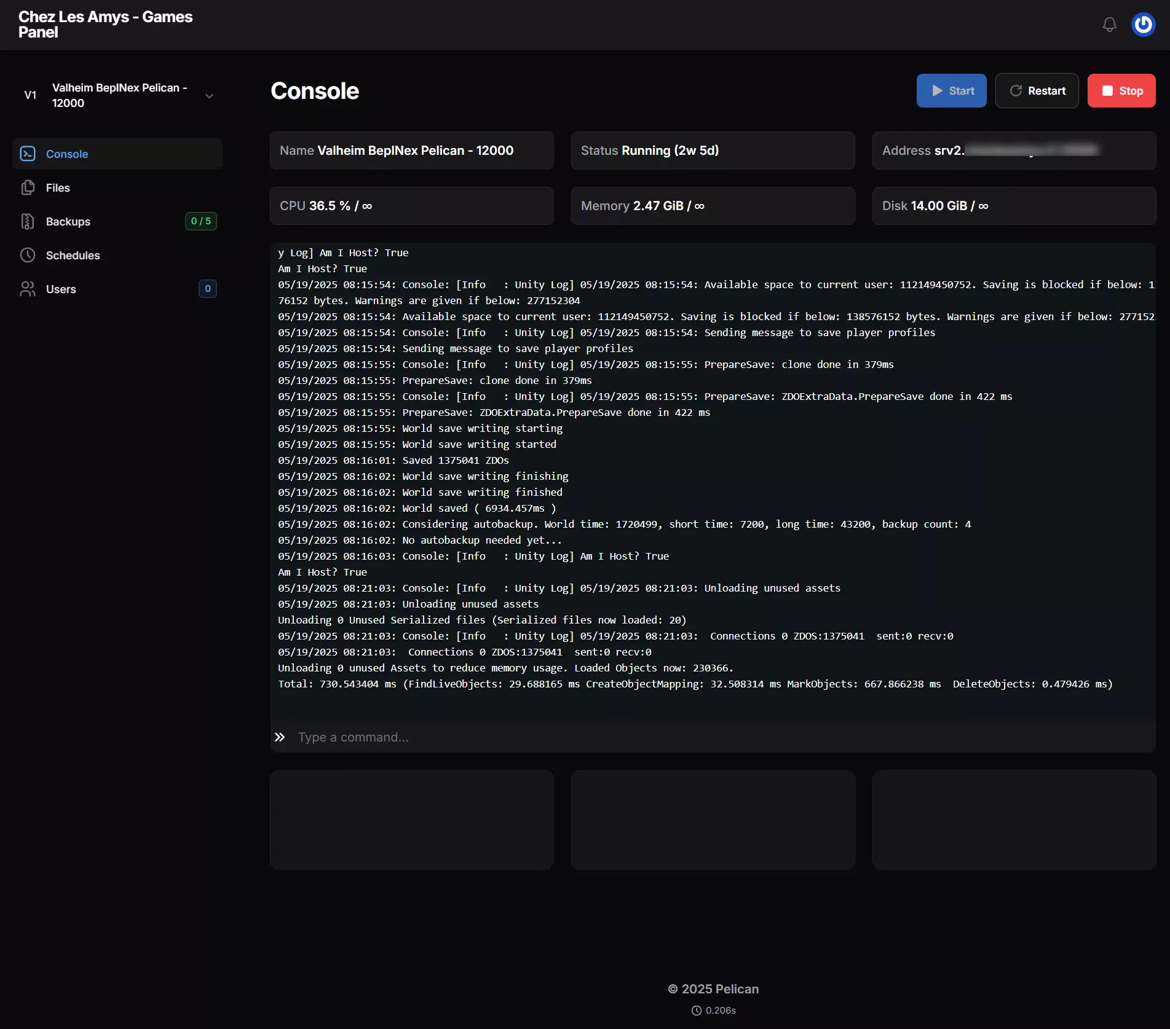This screenshot has width=1170, height=1029.
Task: Click the Chez Les Amys panel title
Action: tap(105, 25)
